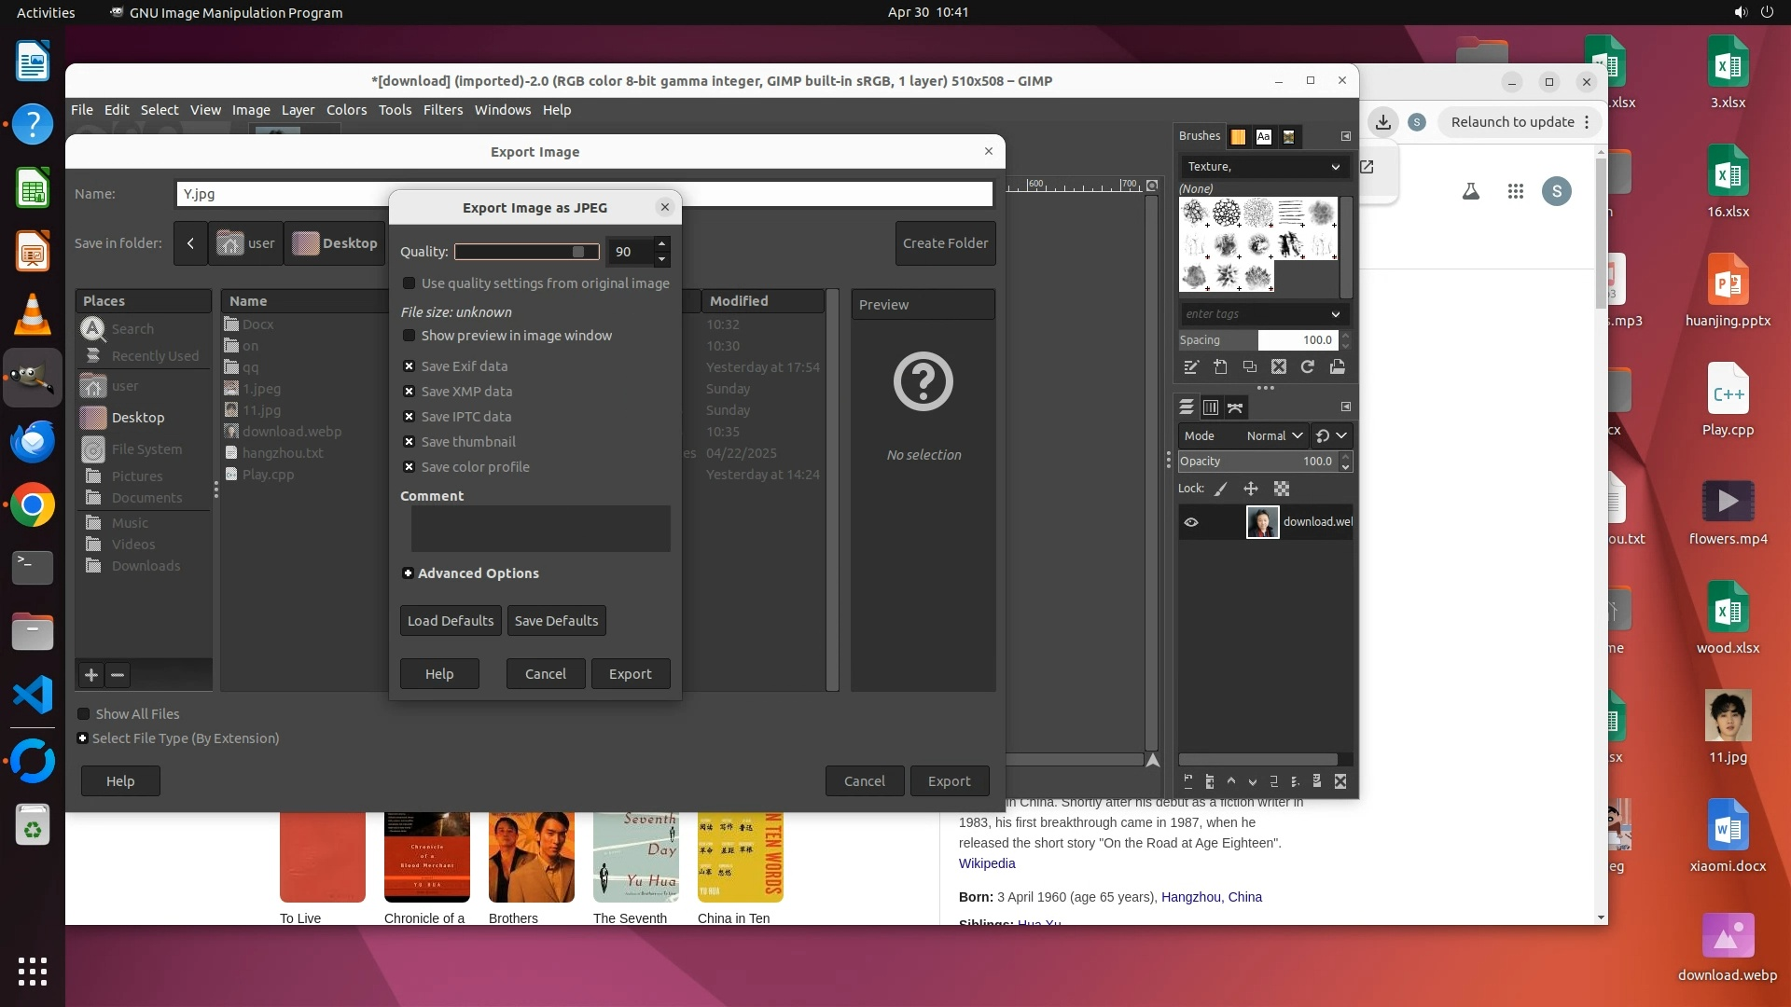Click the lock pixels paintbrush icon
1791x1007 pixels.
(1221, 489)
